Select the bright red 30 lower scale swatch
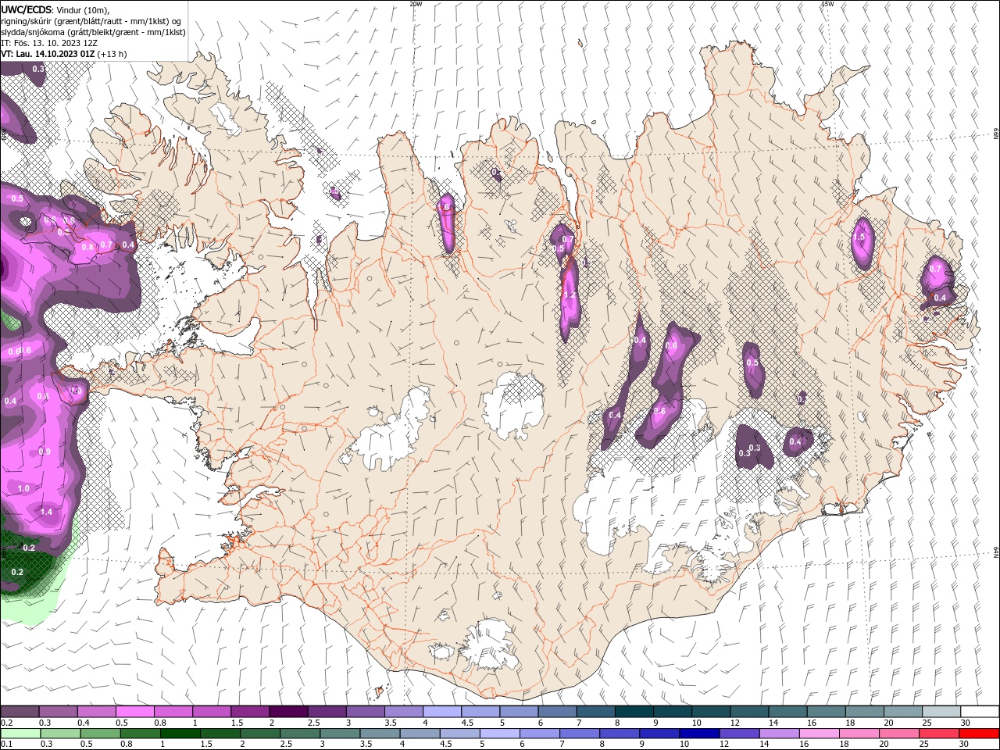The width and height of the screenshot is (1000, 750). click(978, 734)
